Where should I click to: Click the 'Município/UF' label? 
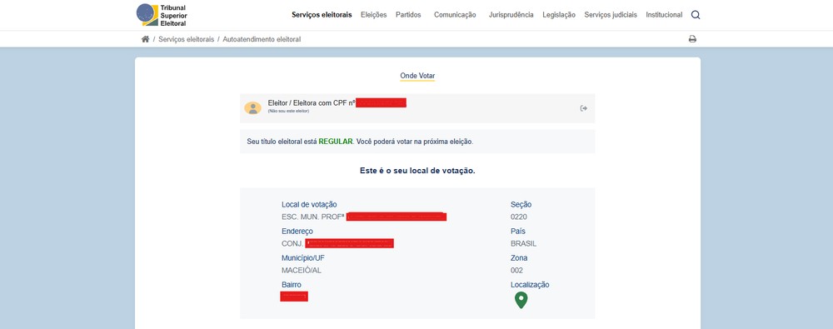pyautogui.click(x=303, y=257)
